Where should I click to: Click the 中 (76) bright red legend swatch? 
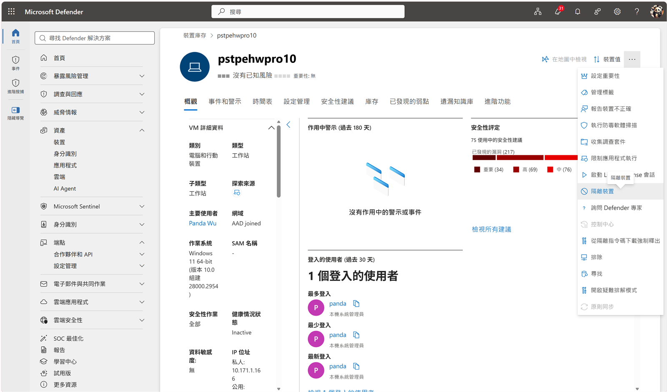[x=550, y=170]
